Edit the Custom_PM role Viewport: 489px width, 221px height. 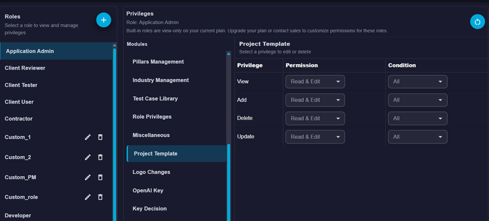pos(88,177)
